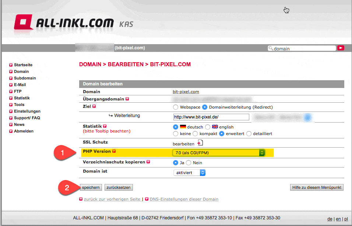The image size is (352, 226).
Task: Click the Domain bearbeiten table header
Action: 211,84
